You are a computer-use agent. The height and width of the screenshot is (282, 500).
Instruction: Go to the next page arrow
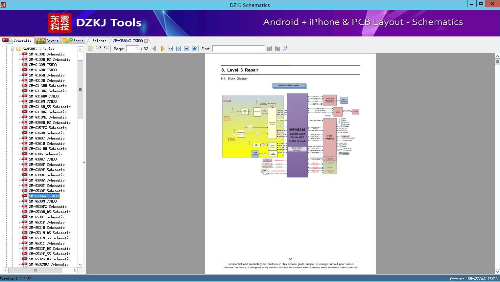pyautogui.click(x=163, y=49)
